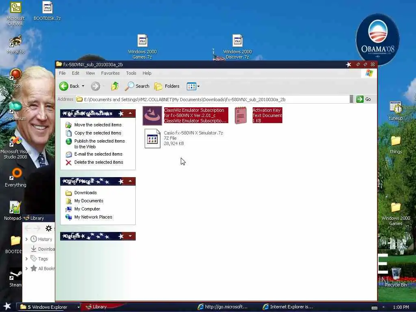Click the Start button star on taskbar
Viewport: 416px width, 312px height.
pyautogui.click(x=7, y=307)
